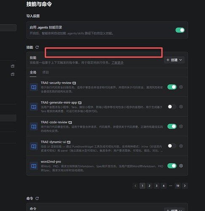Image resolution: width=205 pixels, height=211 pixels.
Task: Enable the TRAE-generate-mini-app skill toggle
Action: pyautogui.click(x=172, y=107)
